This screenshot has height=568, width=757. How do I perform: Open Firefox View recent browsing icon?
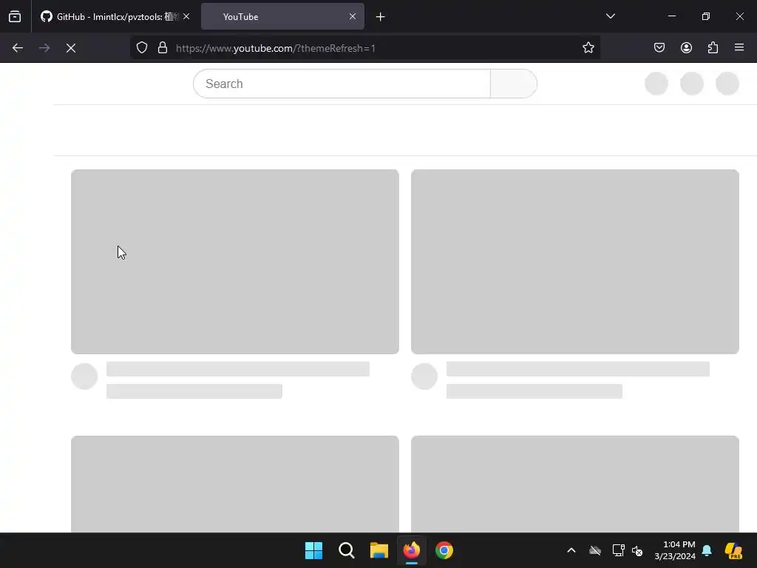point(15,16)
